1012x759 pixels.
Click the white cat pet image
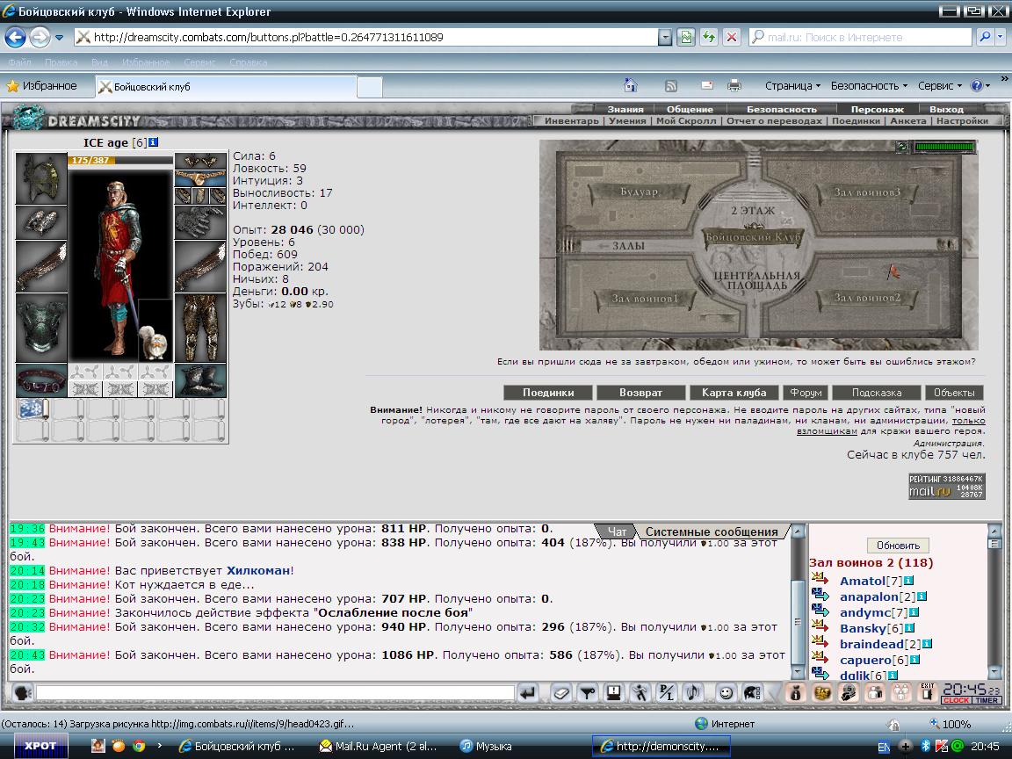[155, 342]
